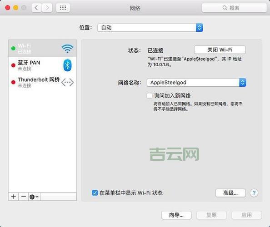This screenshot has width=270, height=227.
Task: Add a network service with plus
Action: pos(14,197)
